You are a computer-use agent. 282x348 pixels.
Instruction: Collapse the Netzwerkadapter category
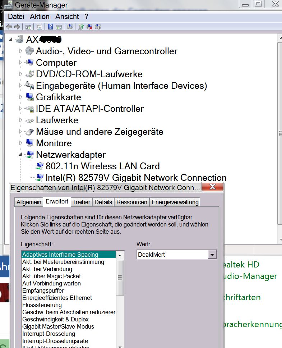tap(20, 155)
